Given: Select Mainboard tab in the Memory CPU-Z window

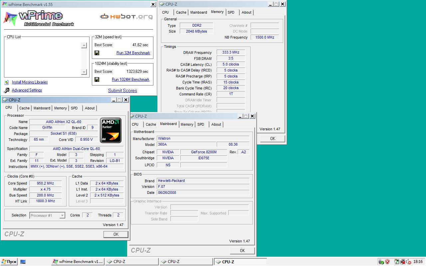Looking at the screenshot, I should point(199,12).
